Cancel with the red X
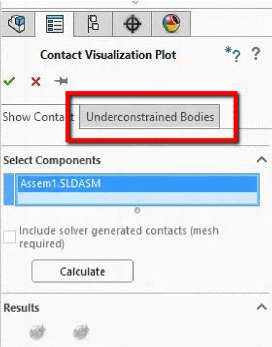Screen dimensions: 272x347 36,81
